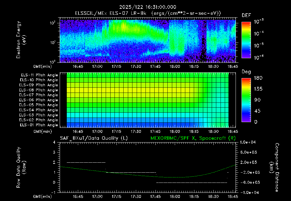Click the 2.0e+03 right axis tick label
Image resolution: width=291 pixels, height=201 pixels.
pyautogui.click(x=249, y=162)
